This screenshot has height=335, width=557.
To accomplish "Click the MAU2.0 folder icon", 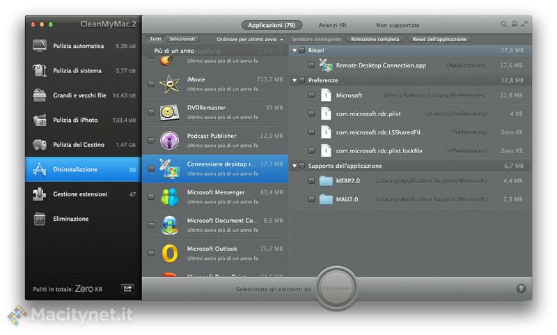I will 326,199.
